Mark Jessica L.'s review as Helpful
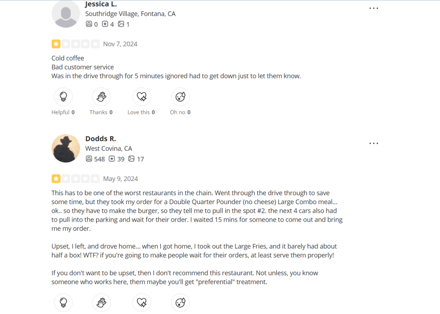 (63, 97)
